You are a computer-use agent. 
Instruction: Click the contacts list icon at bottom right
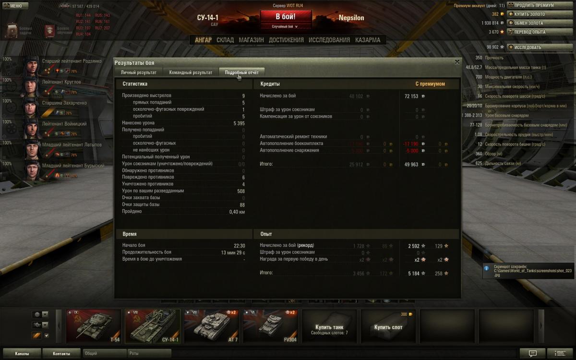[560, 353]
